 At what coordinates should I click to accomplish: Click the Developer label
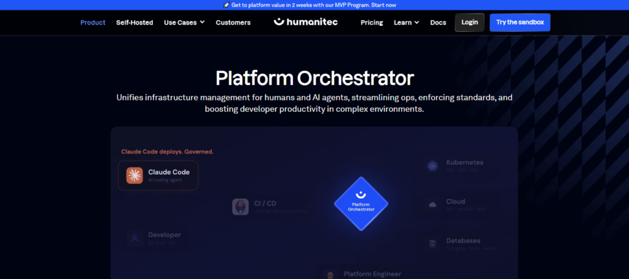point(165,235)
